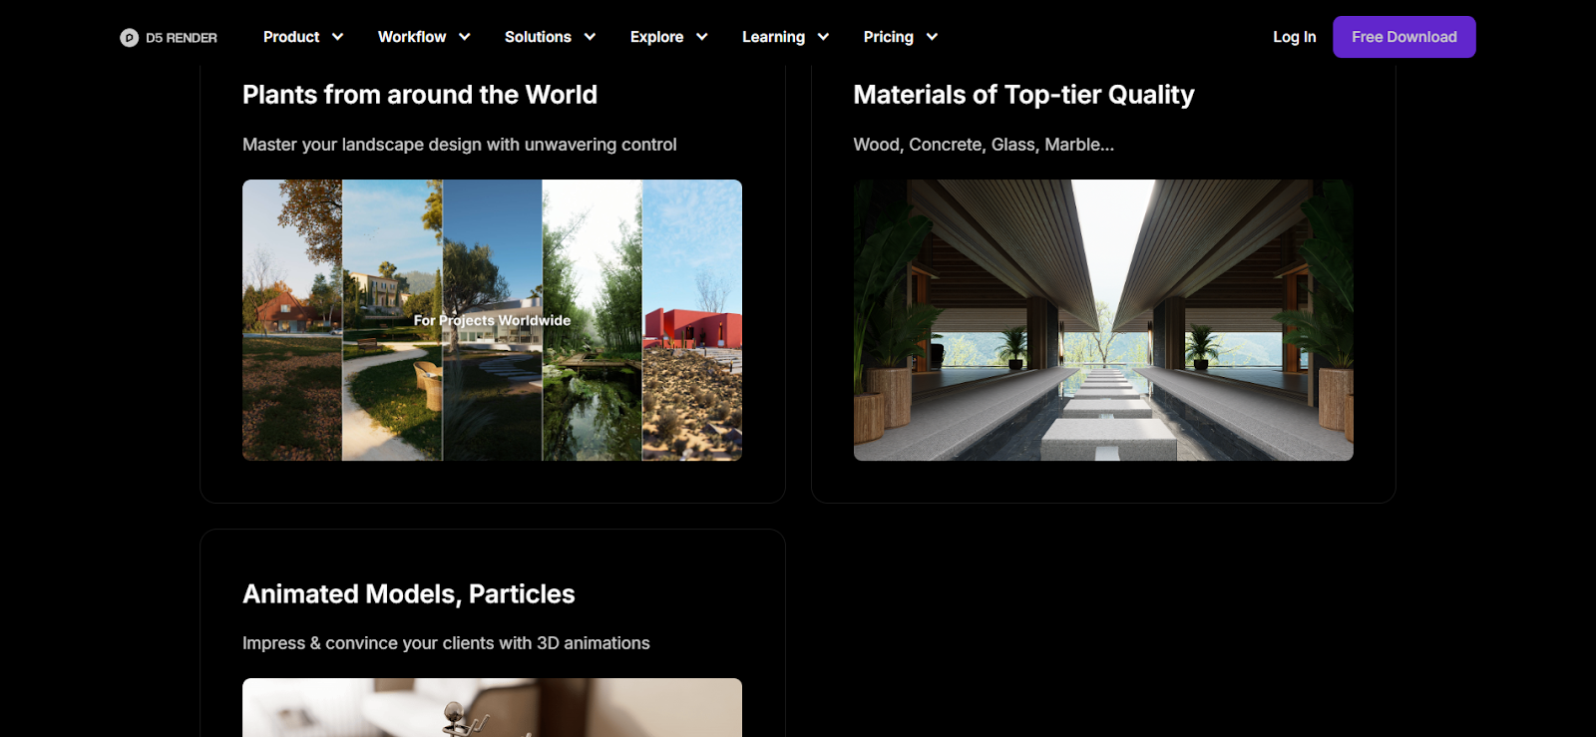This screenshot has height=737, width=1596.
Task: Click the D5 RENDER brand text
Action: click(x=182, y=38)
